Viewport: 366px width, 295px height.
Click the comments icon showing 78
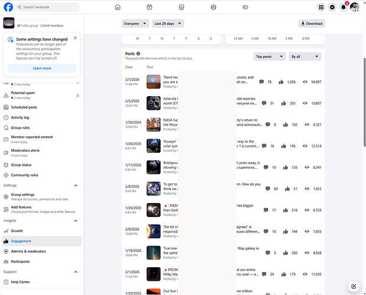[x=262, y=82]
